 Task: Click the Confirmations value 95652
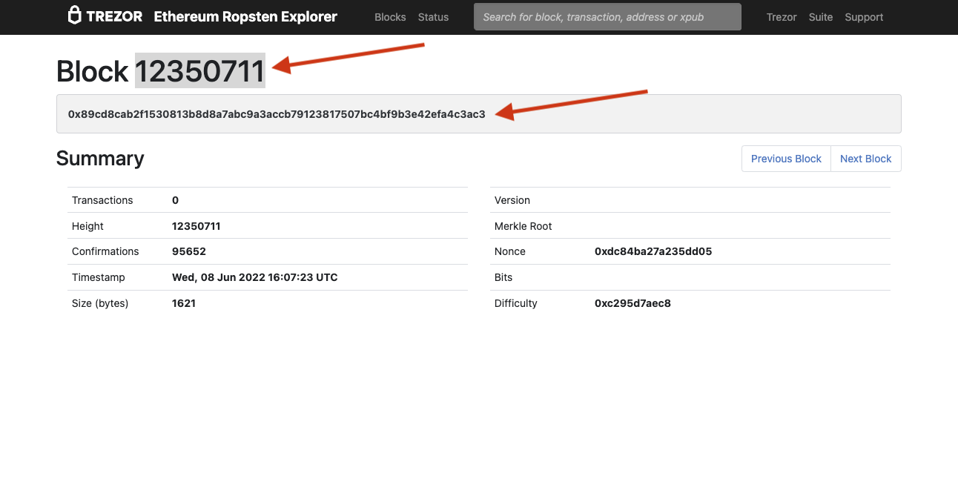(188, 251)
